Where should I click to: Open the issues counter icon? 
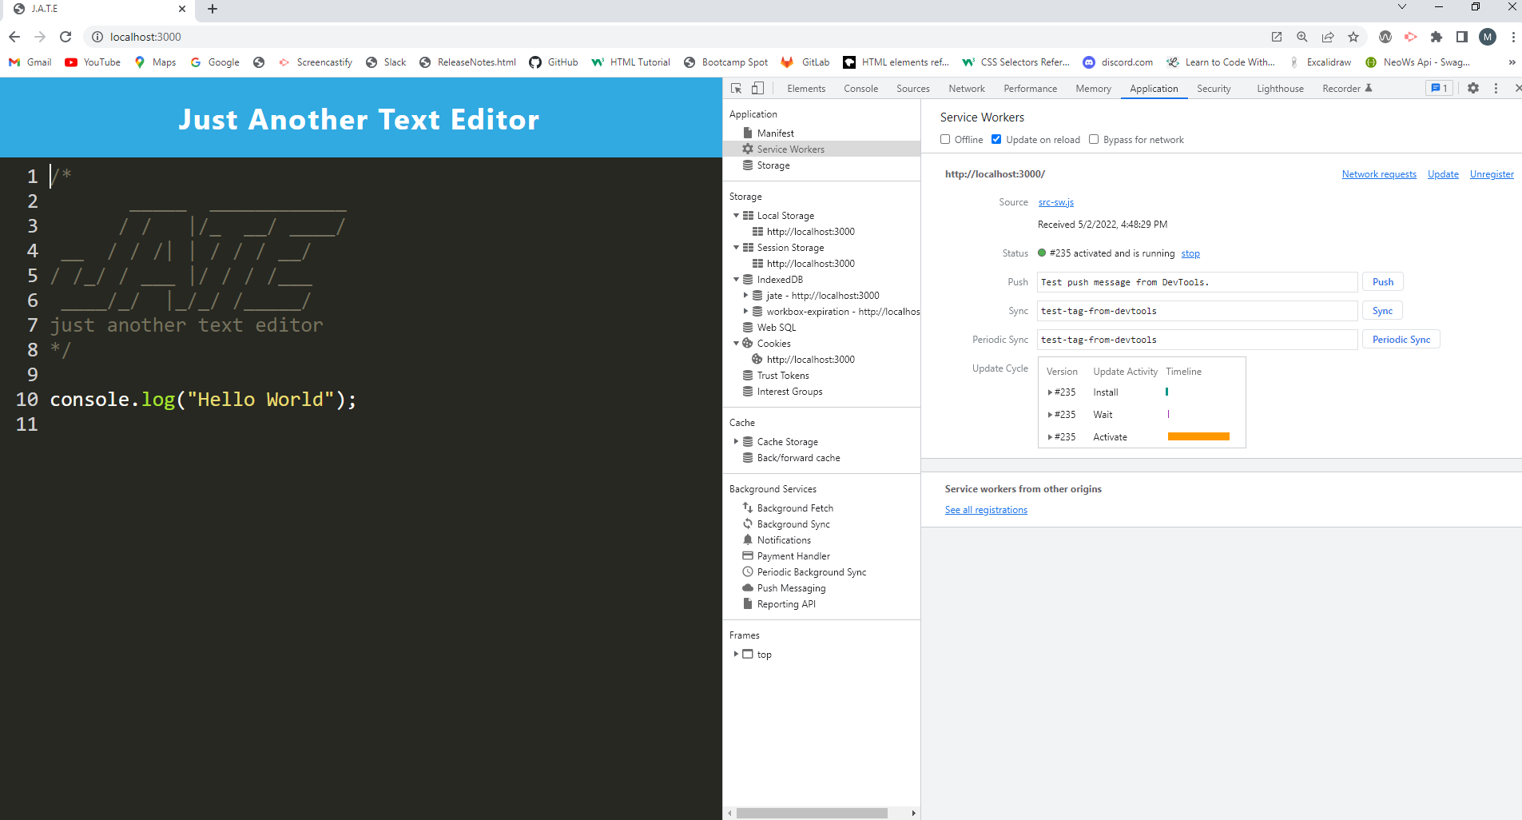pyautogui.click(x=1438, y=88)
